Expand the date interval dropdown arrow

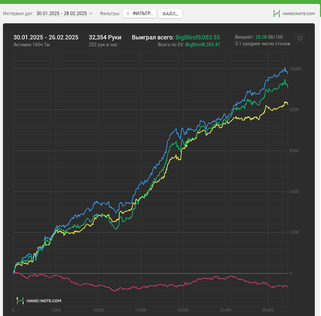90,13
